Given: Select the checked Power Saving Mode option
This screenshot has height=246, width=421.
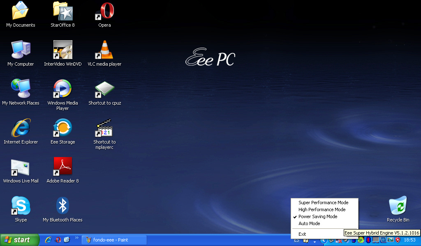Looking at the screenshot, I should (x=318, y=216).
